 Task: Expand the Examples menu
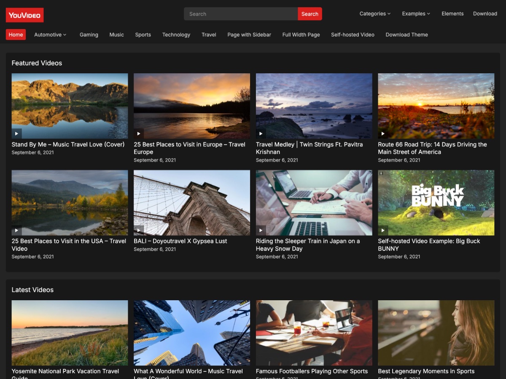point(416,13)
